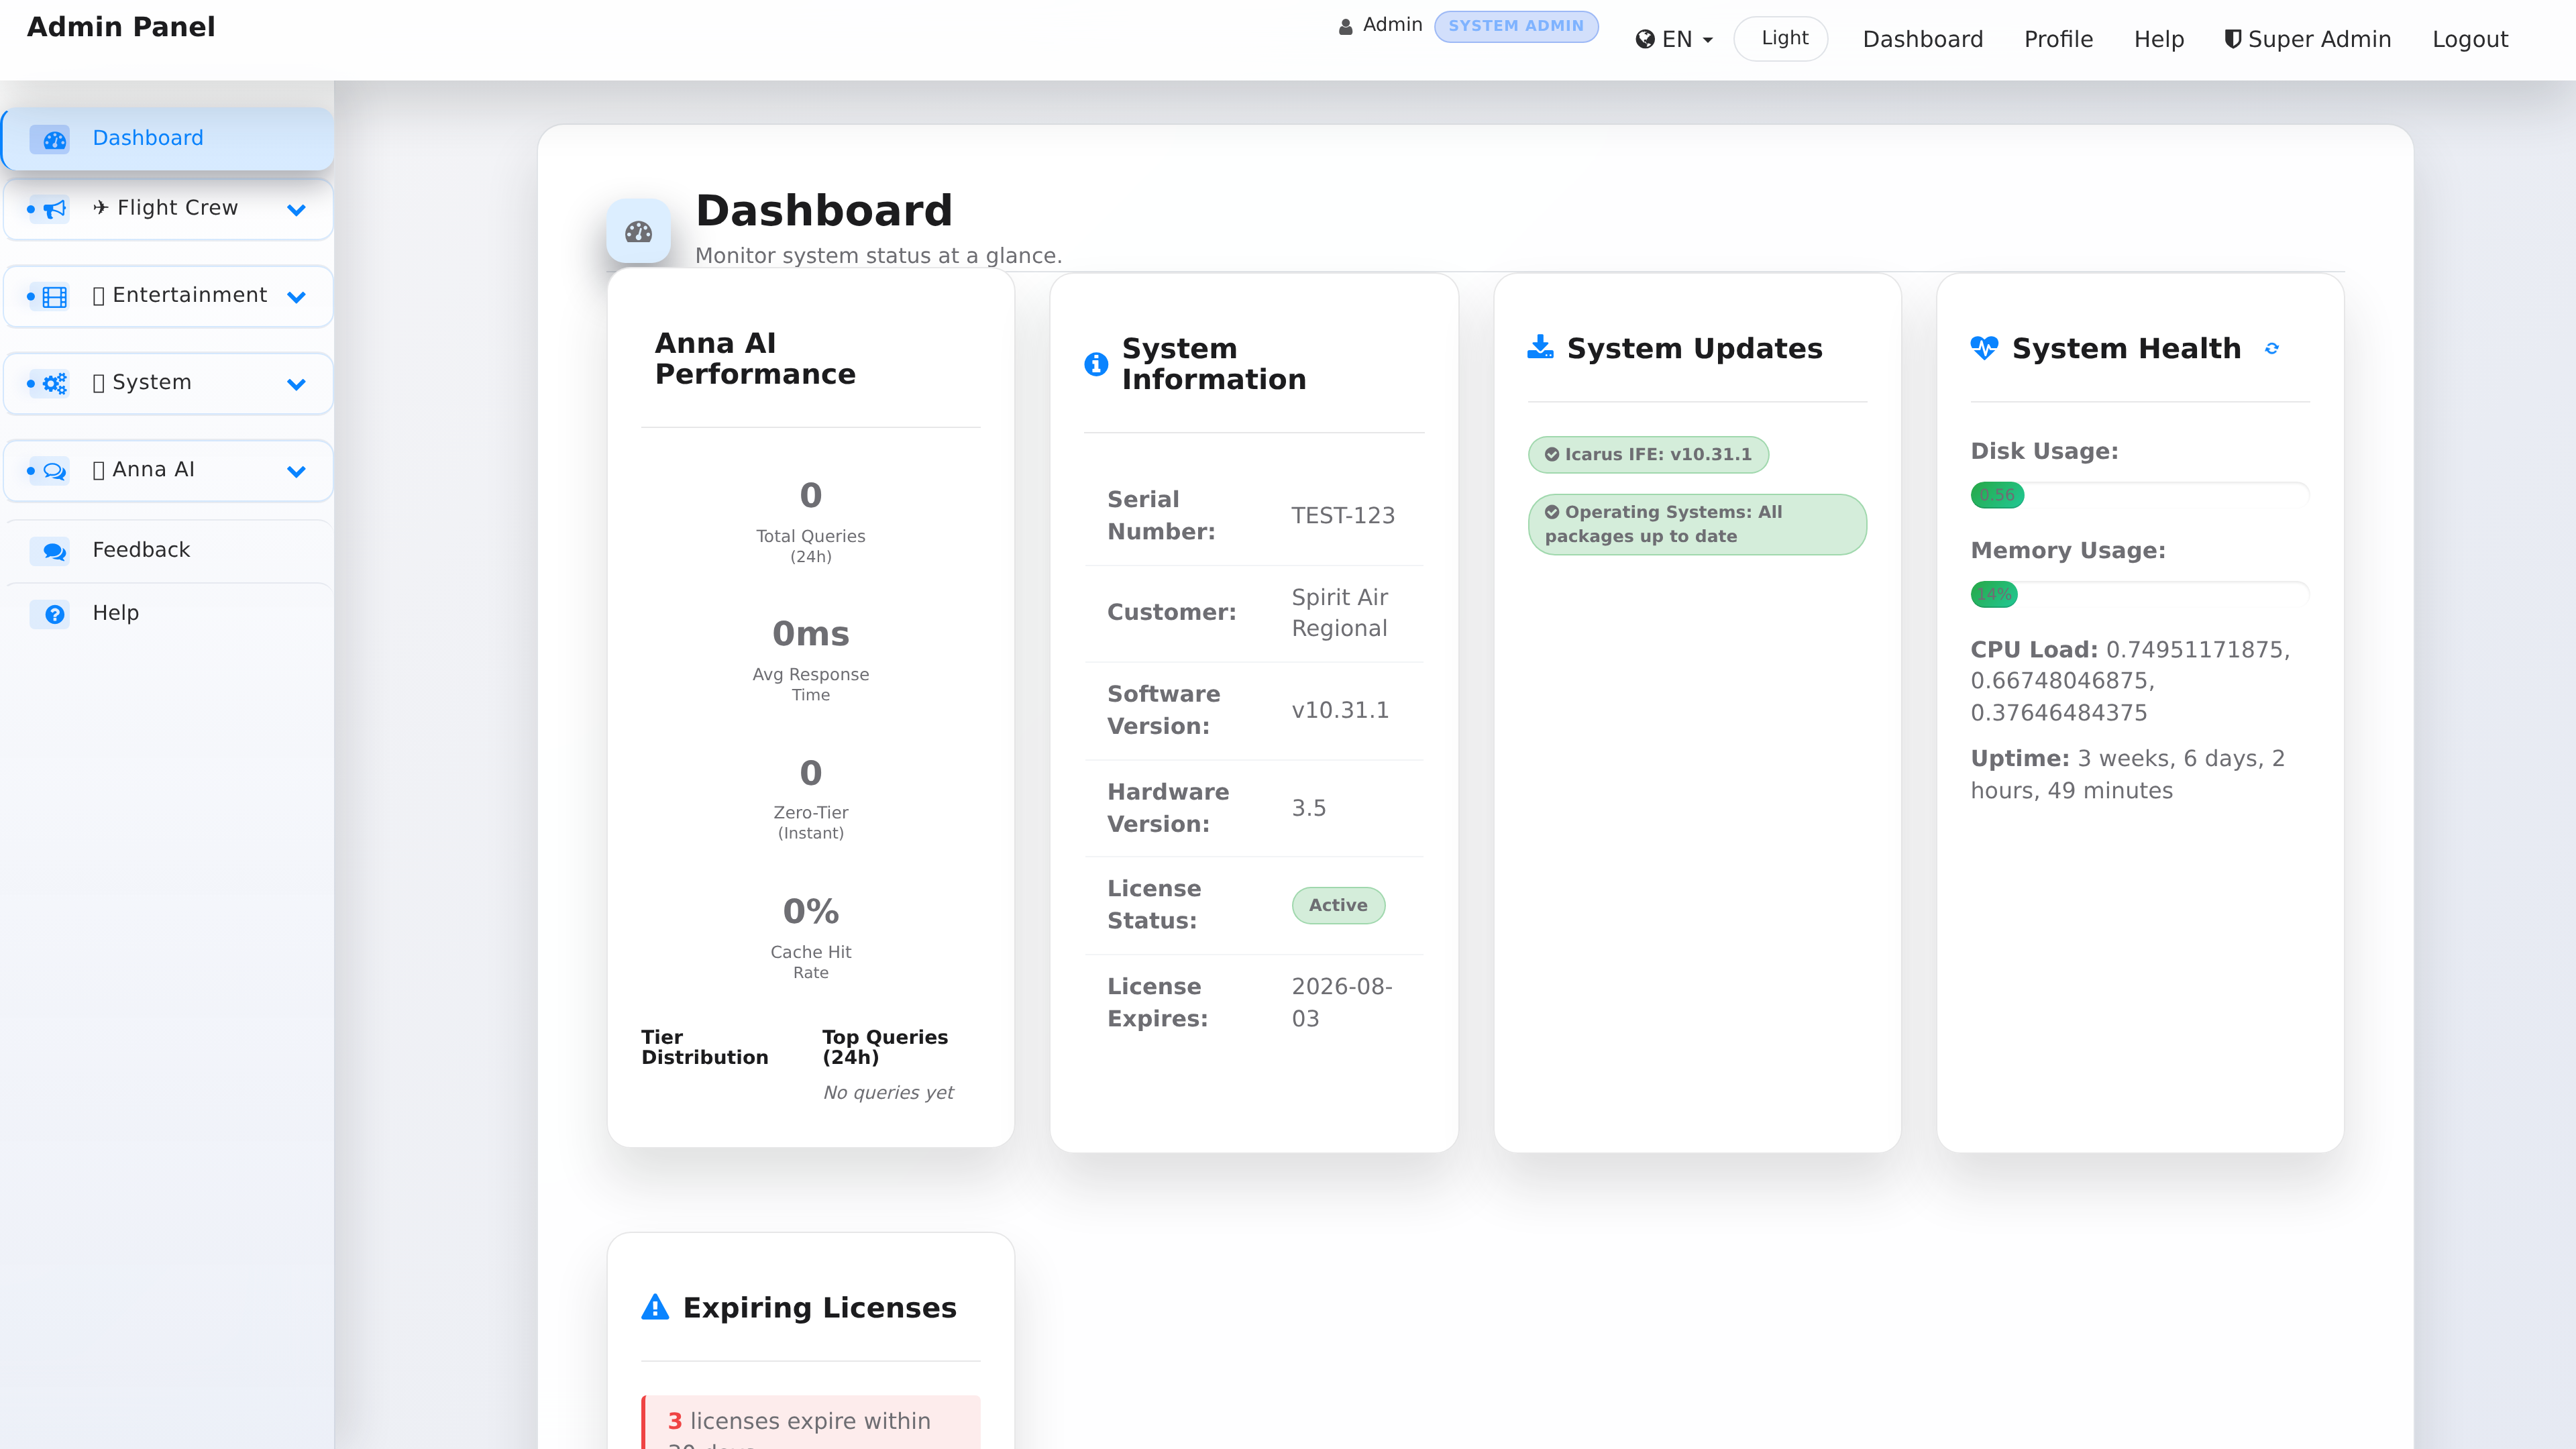Open Help in the sidebar
The width and height of the screenshot is (2576, 1449).
click(168, 614)
